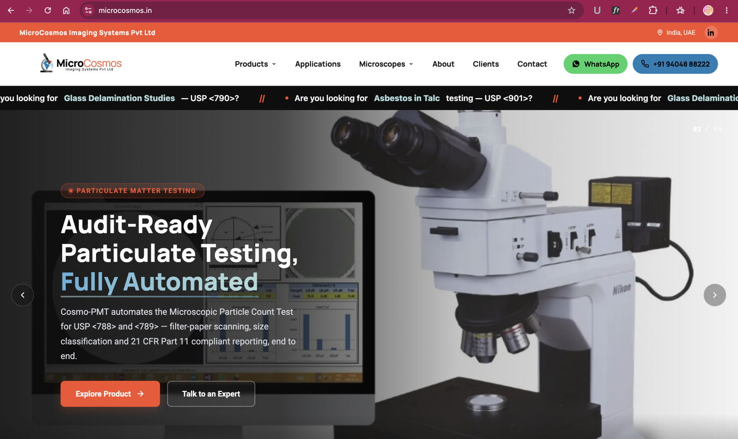Open the browser three-dot menu
This screenshot has width=738, height=439.
point(726,10)
